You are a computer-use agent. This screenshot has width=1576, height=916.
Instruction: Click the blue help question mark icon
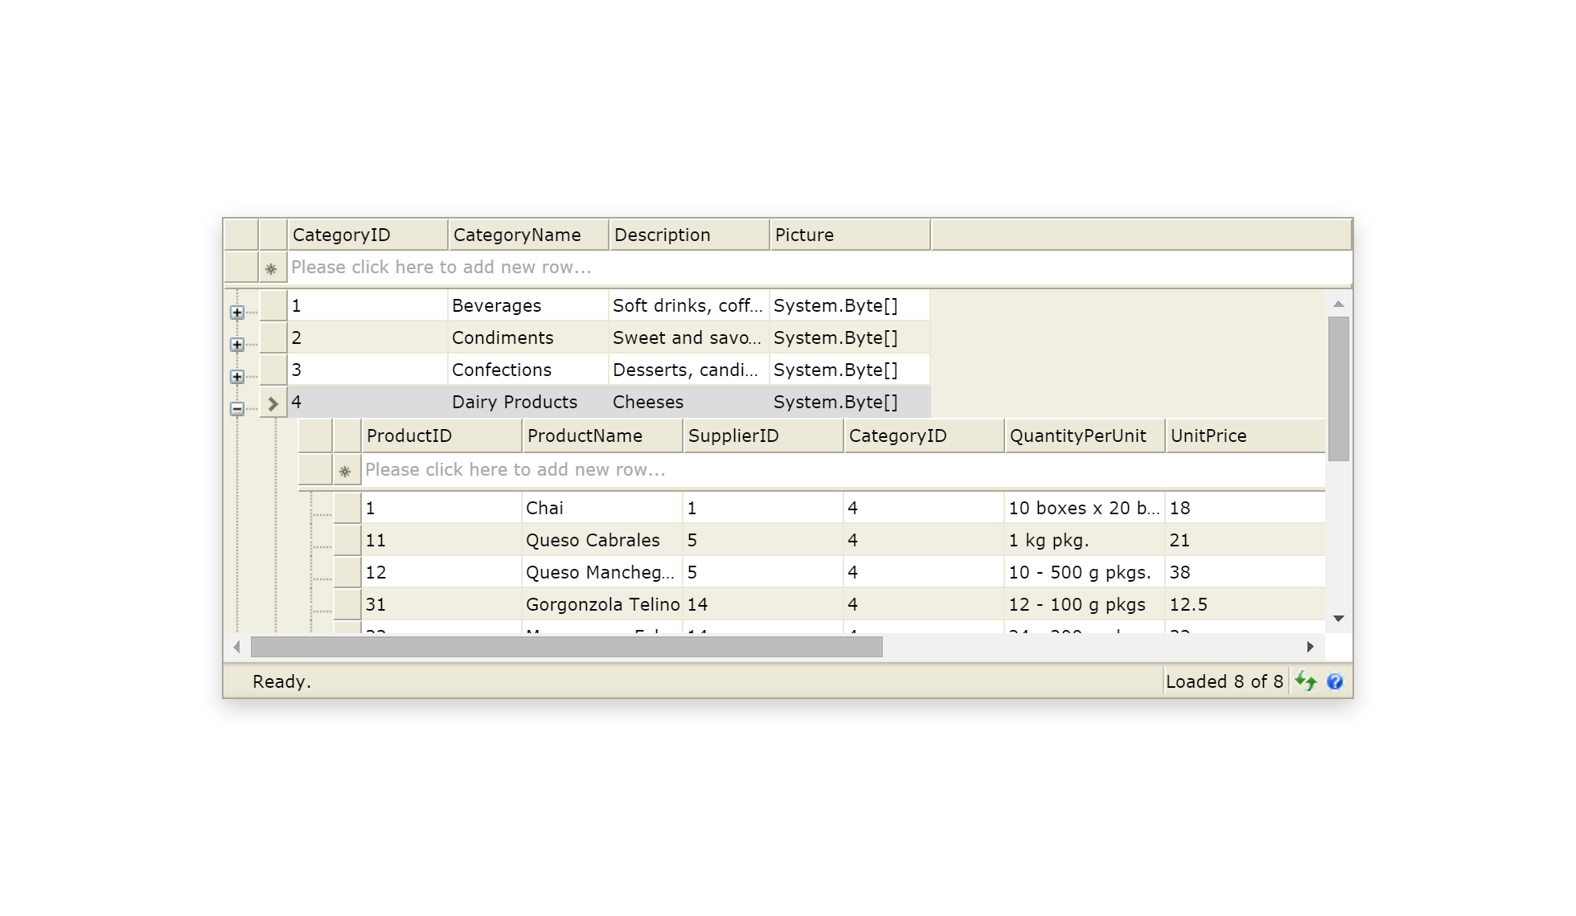coord(1335,681)
